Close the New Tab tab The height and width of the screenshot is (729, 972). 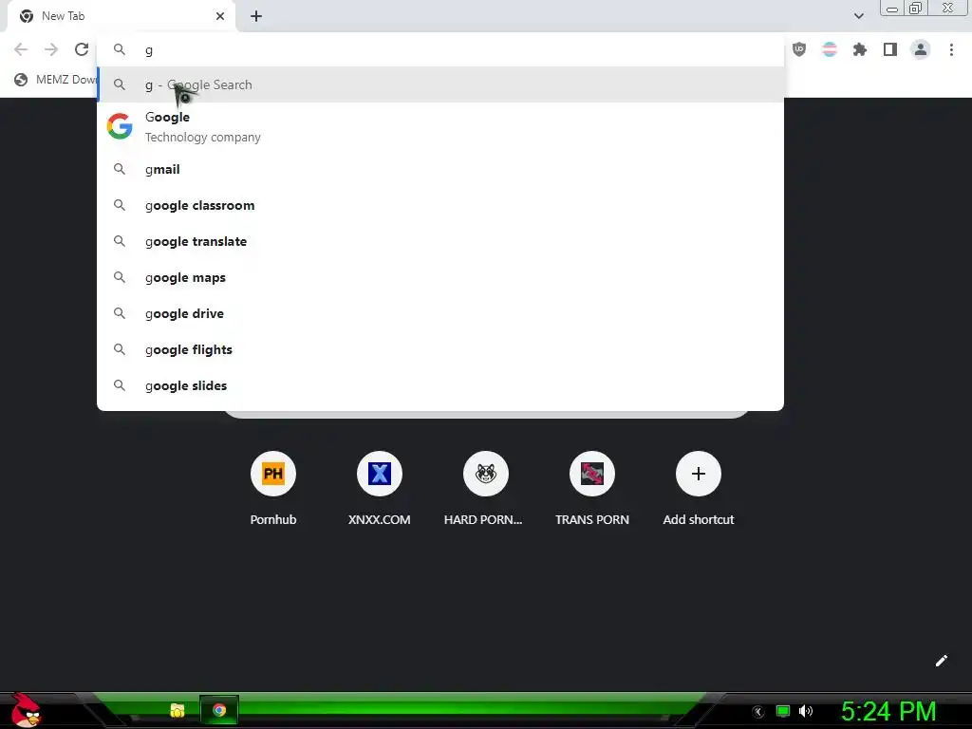tap(220, 16)
